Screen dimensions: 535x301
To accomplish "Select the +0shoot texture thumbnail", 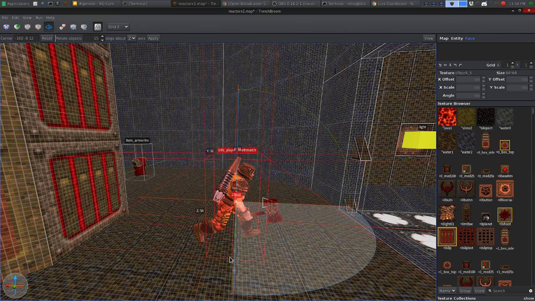I will (505, 215).
